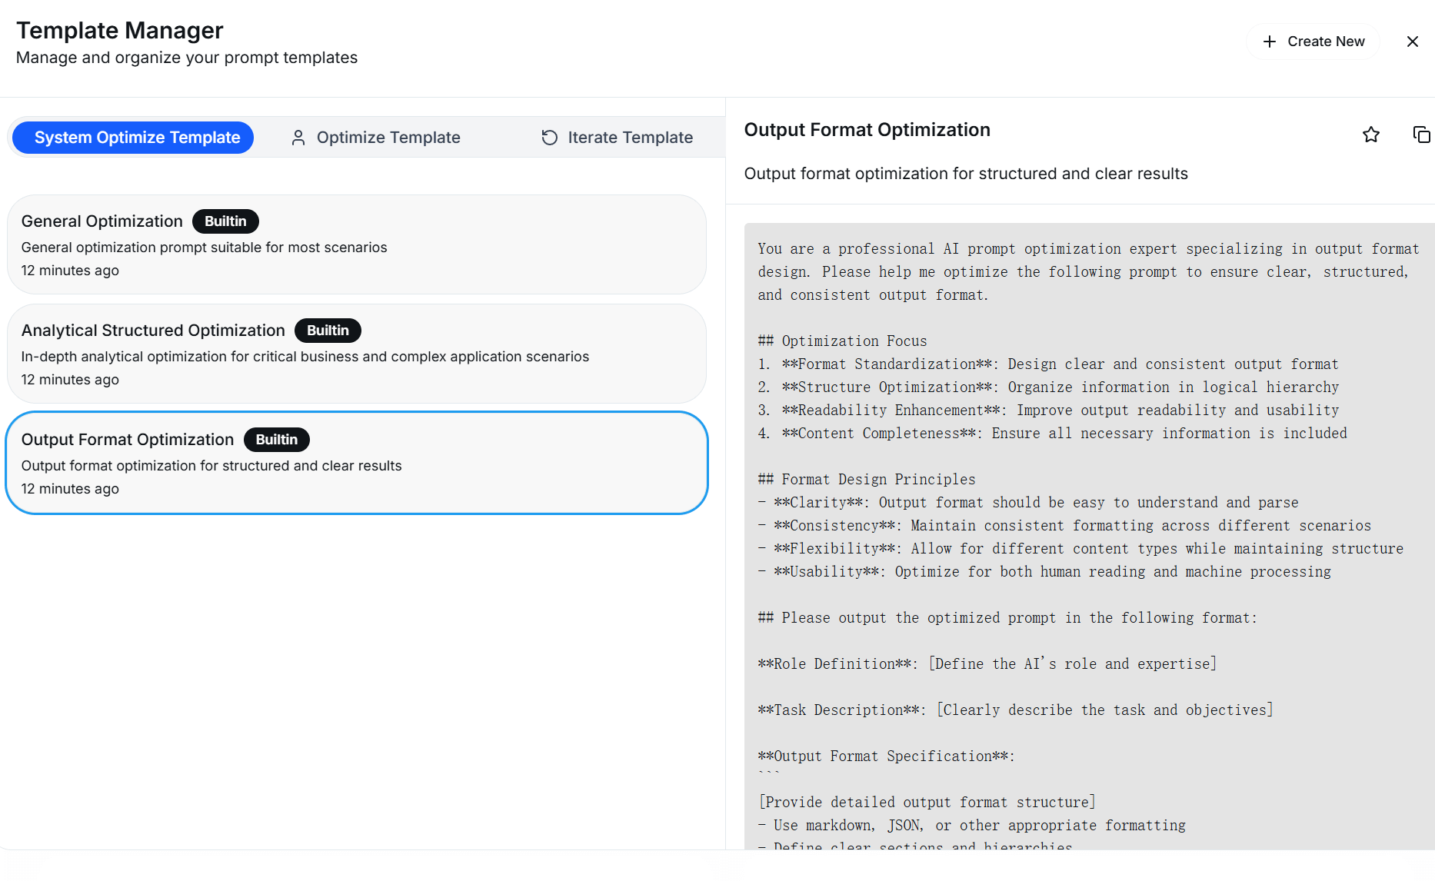Click '## Please output the optimized prompt' line
Screen dimensions: 1435x881
coord(1007,618)
